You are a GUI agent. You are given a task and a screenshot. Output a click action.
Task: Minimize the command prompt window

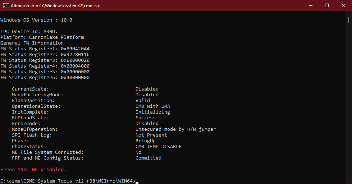(311, 6)
